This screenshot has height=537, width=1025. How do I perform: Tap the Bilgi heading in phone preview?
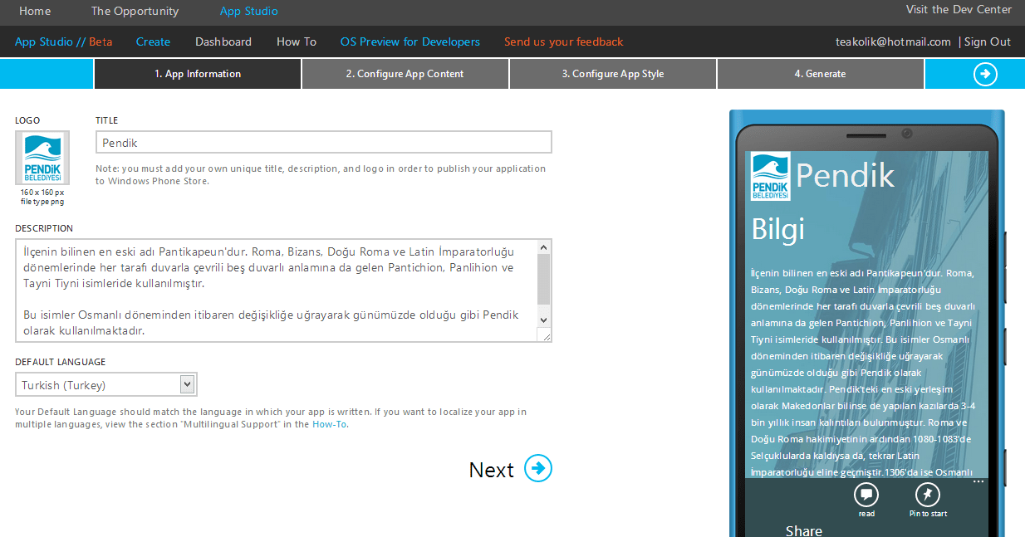(x=778, y=229)
